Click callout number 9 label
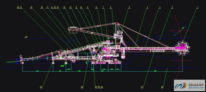Viewport: 206px width, 92px height. click(87, 8)
